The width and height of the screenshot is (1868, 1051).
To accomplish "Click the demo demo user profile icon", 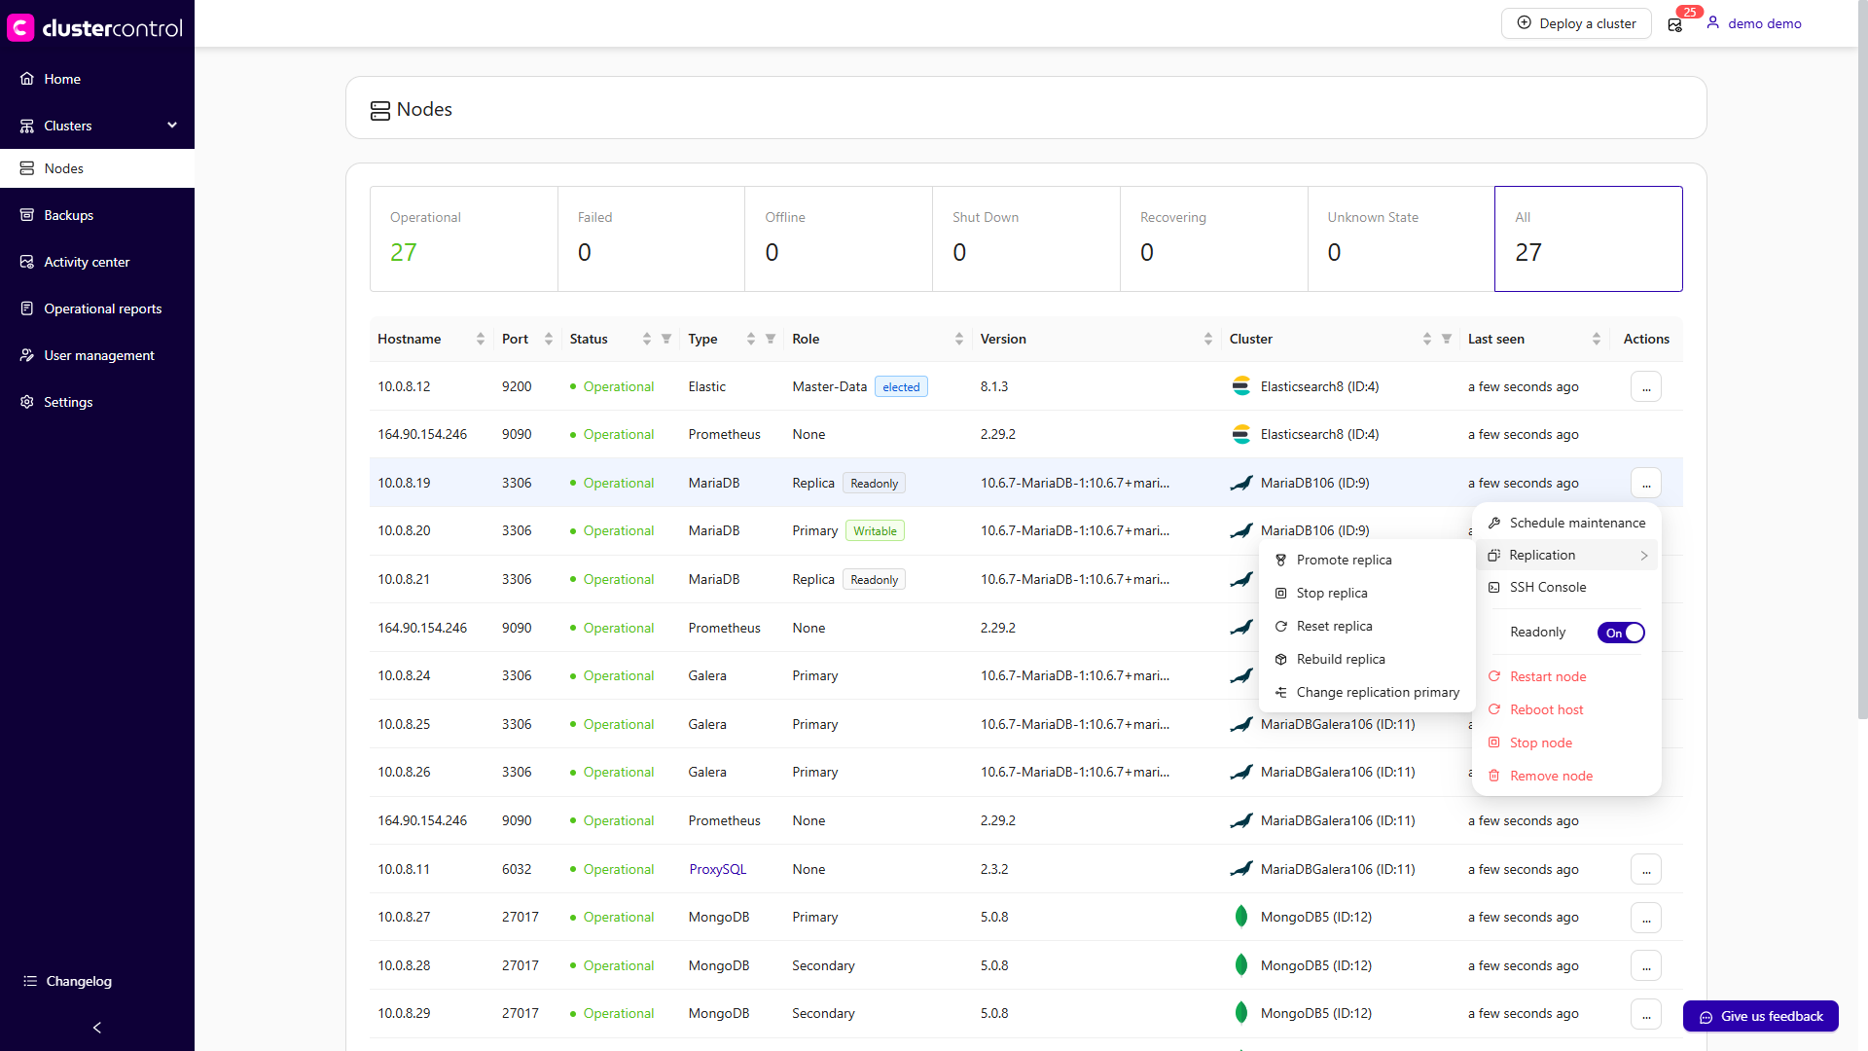I will pyautogui.click(x=1712, y=22).
